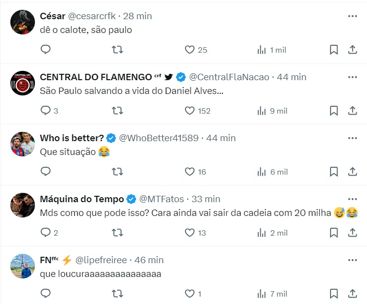Open more options on César's tweet
The height and width of the screenshot is (304, 367).
pos(352,16)
